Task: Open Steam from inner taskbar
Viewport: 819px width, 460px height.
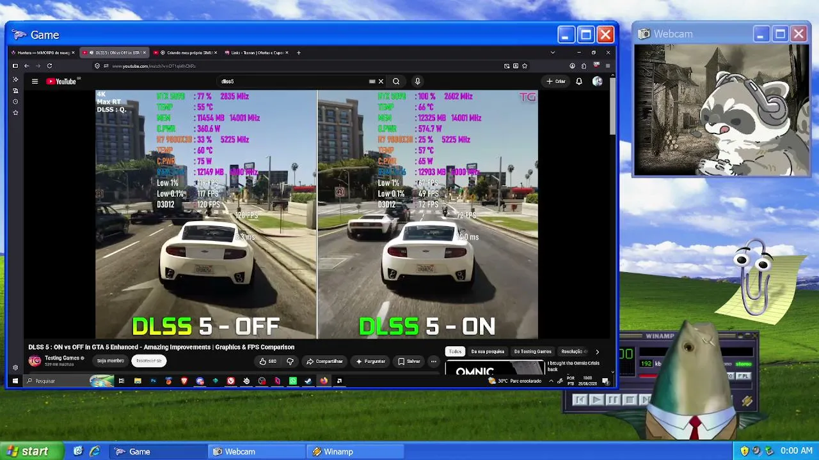Action: [x=308, y=381]
